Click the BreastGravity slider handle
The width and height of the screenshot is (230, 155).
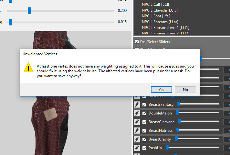[x=176, y=139]
